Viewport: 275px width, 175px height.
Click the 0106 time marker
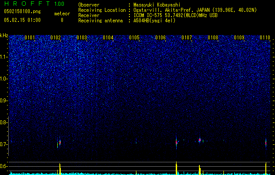160,37
